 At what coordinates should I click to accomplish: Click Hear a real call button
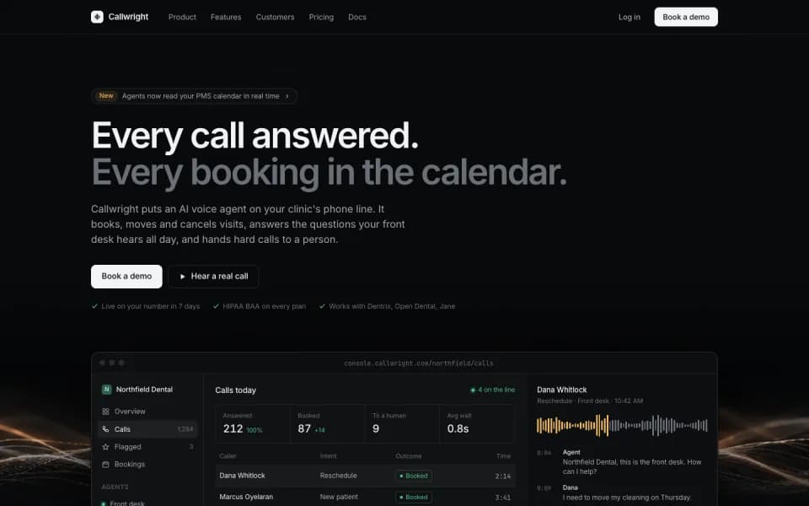(x=213, y=277)
